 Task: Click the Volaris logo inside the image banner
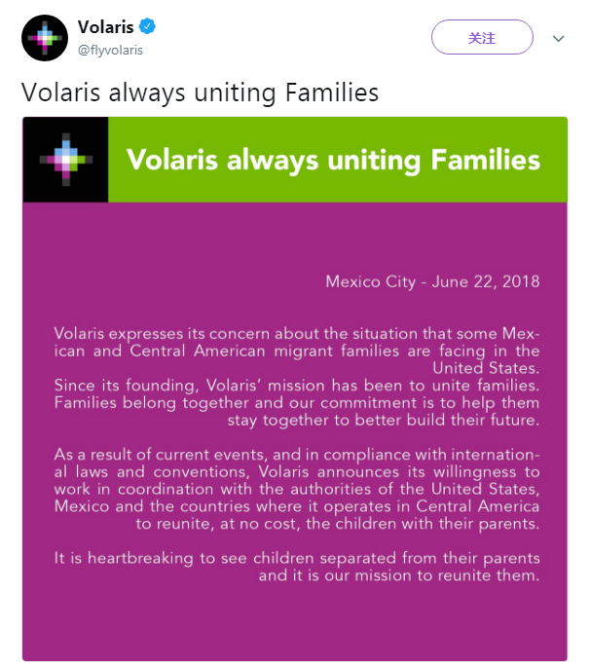[65, 160]
